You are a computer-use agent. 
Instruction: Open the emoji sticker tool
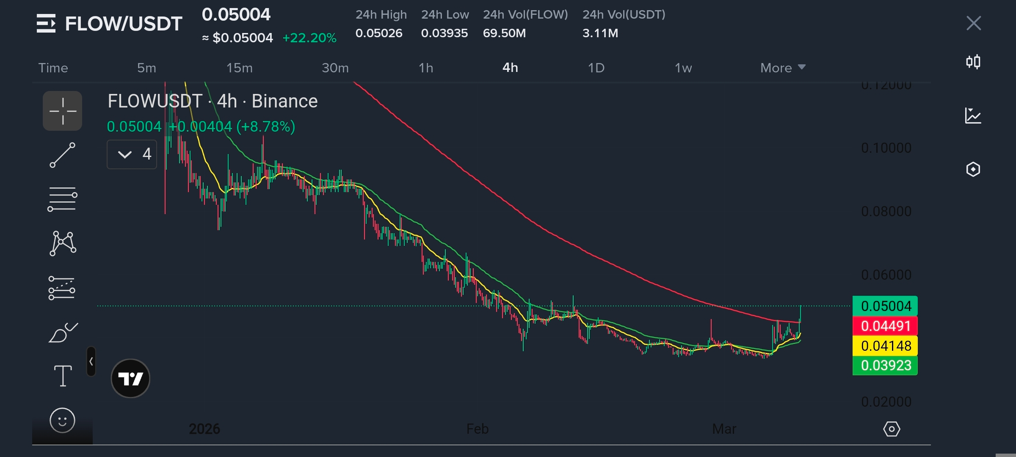63,421
